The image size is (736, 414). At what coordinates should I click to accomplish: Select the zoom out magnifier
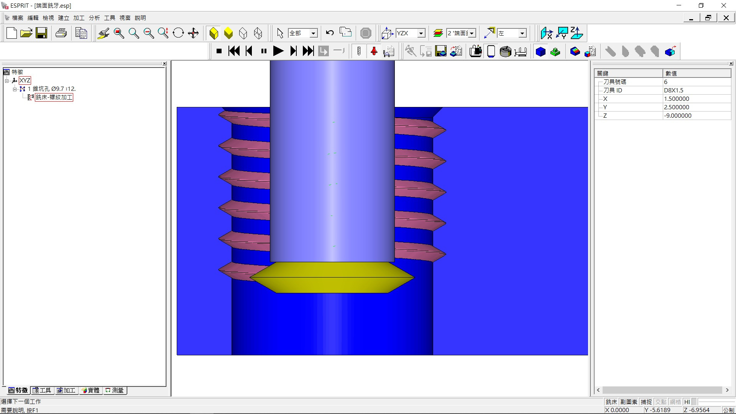pyautogui.click(x=148, y=33)
